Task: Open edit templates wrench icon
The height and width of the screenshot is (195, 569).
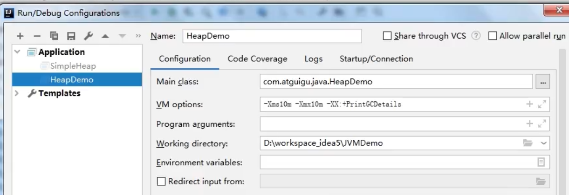Action: [88, 36]
